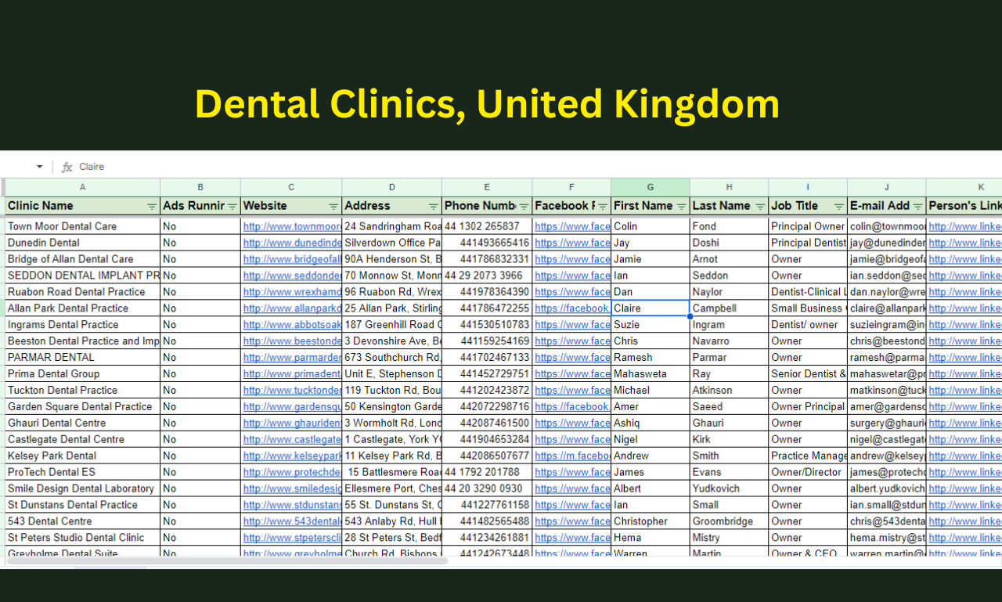1002x602 pixels.
Task: Open the Town Moor Dental Care website link
Action: tap(291, 226)
